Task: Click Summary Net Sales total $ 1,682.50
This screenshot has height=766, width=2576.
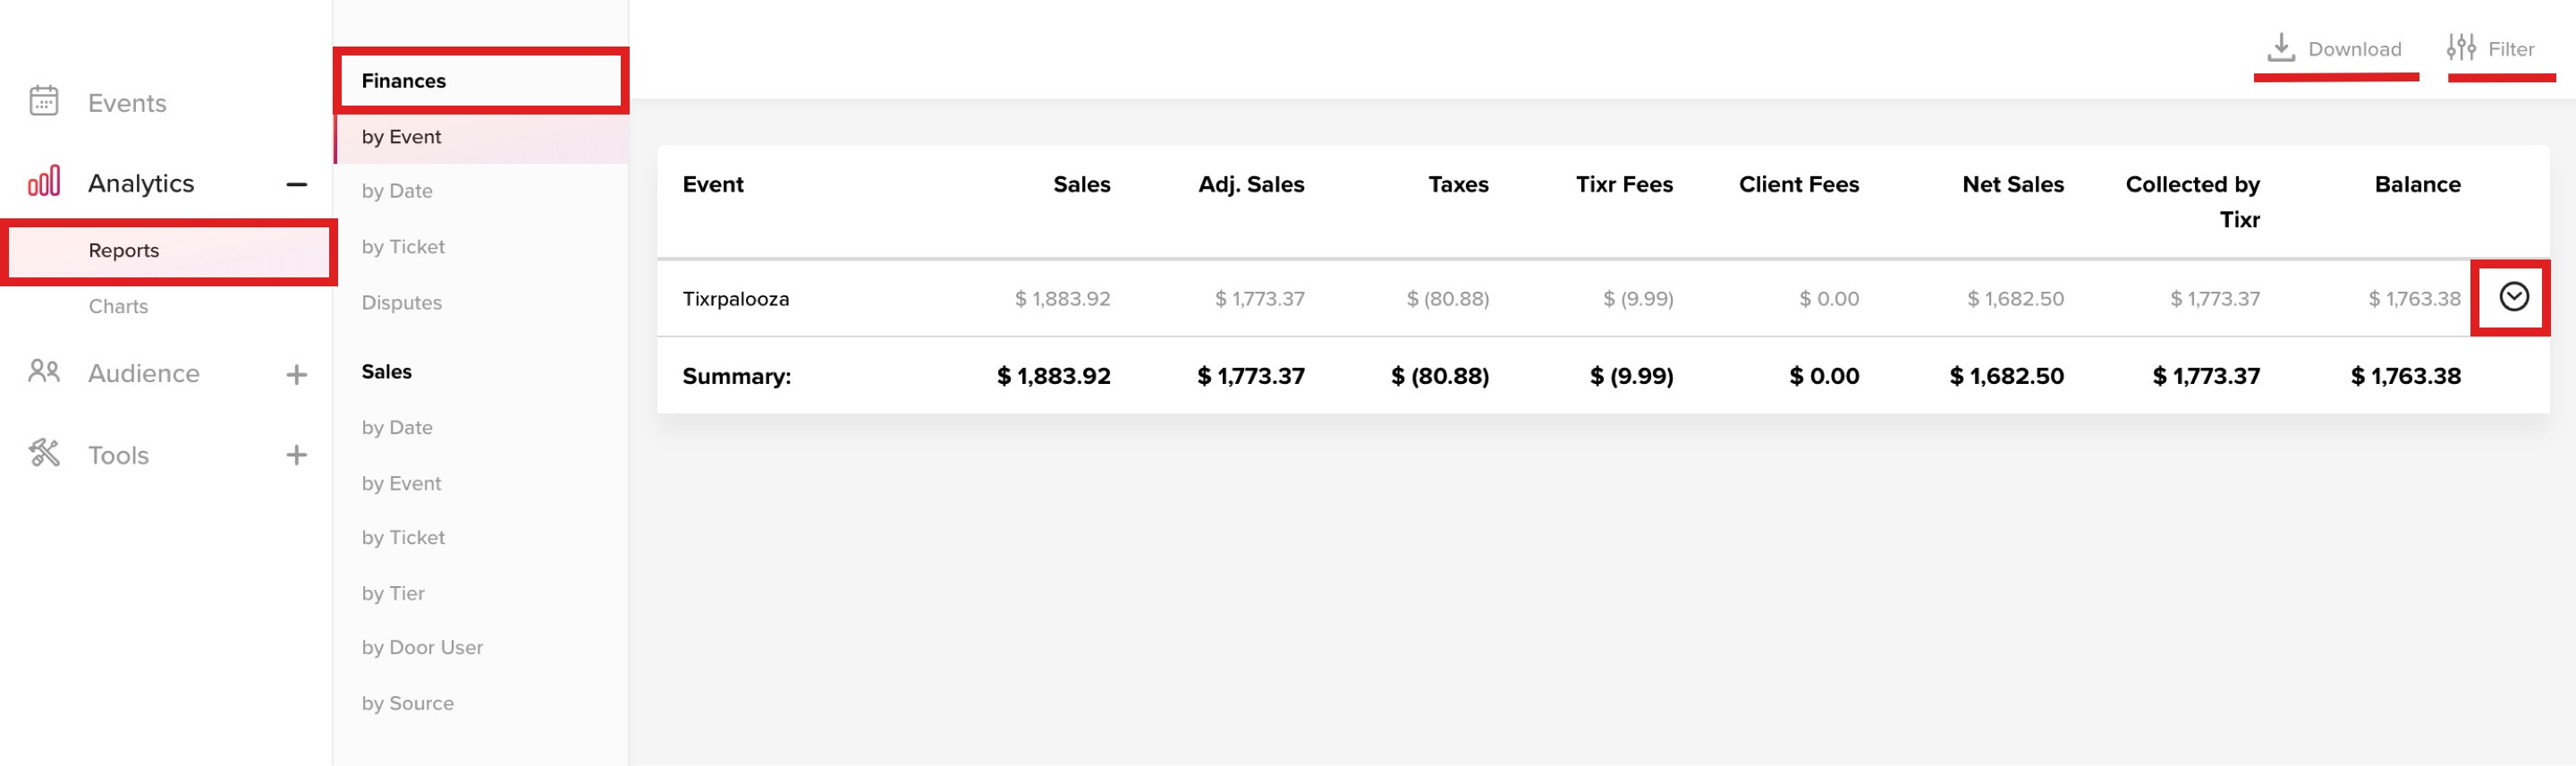Action: pyautogui.click(x=2006, y=376)
